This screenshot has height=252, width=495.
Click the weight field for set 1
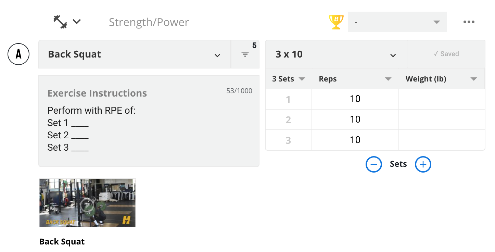pyautogui.click(x=442, y=99)
